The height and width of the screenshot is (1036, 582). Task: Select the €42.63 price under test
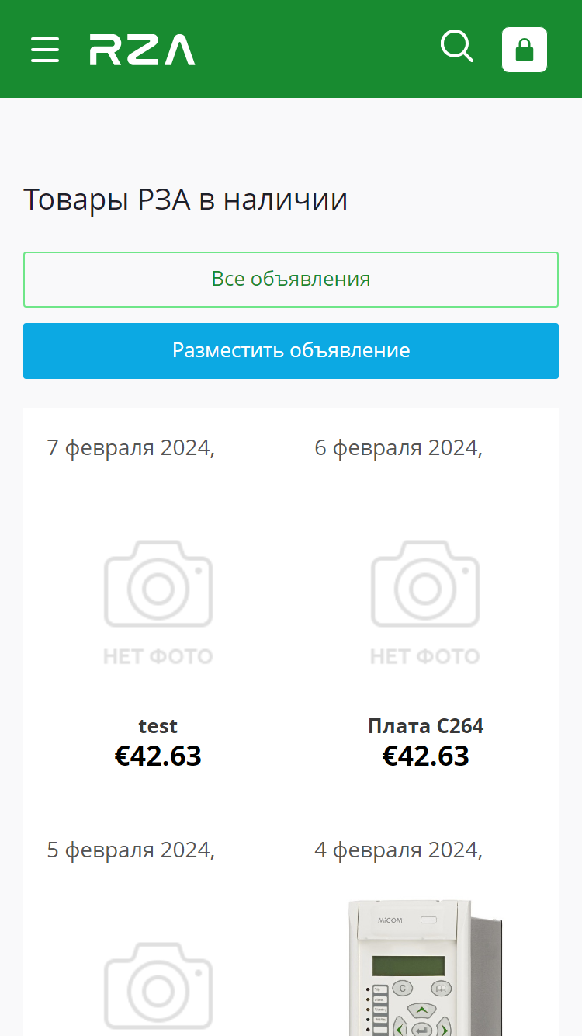click(x=158, y=756)
